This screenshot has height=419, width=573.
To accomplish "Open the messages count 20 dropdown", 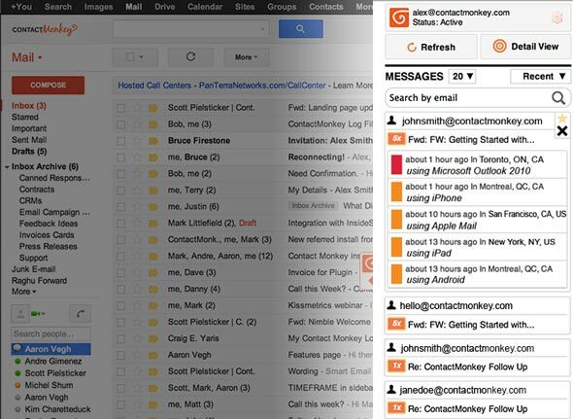I will pyautogui.click(x=462, y=76).
